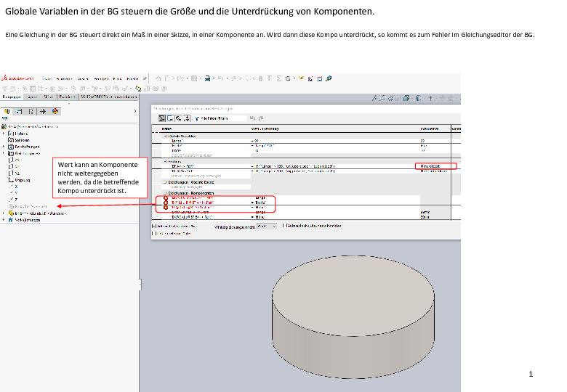This screenshot has height=392, width=567.
Task: Collapse the Features section in equations
Action: click(x=165, y=161)
